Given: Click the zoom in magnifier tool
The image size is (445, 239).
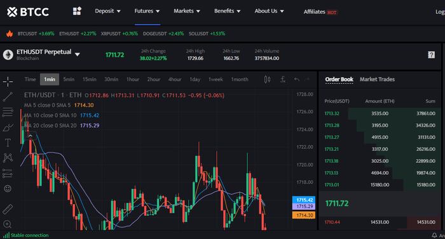Looking at the screenshot, I should pyautogui.click(x=8, y=224).
